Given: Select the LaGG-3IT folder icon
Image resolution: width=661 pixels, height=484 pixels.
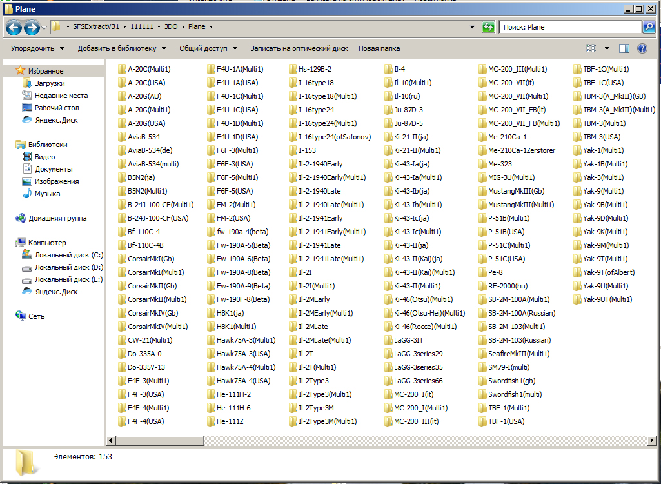Looking at the screenshot, I should pyautogui.click(x=388, y=340).
